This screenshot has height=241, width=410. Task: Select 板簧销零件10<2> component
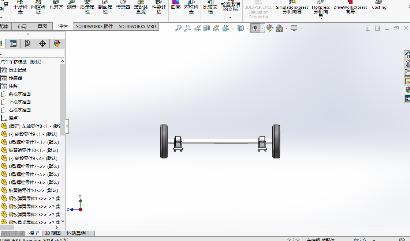click(33, 190)
